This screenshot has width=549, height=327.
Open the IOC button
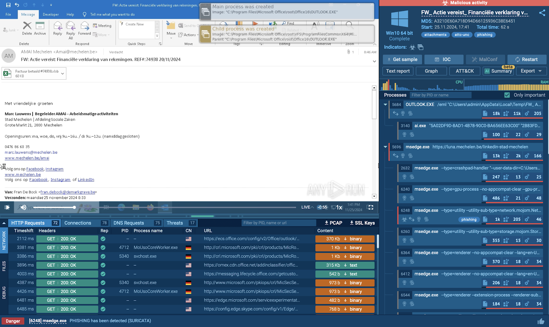[444, 59]
